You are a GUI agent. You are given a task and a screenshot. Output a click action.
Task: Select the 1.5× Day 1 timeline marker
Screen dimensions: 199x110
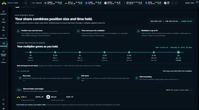point(55,52)
